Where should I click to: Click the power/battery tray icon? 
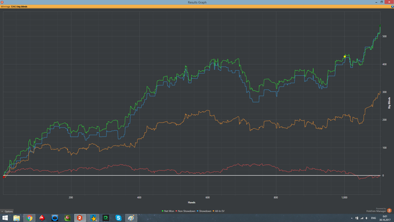pos(357,218)
